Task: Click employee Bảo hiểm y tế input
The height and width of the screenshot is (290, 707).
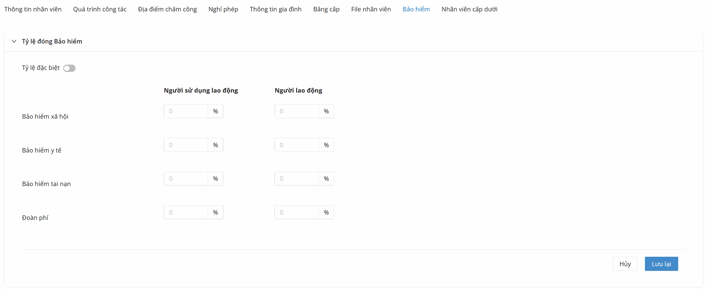Action: click(x=297, y=145)
